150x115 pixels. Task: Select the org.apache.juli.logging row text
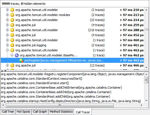pos(31,45)
